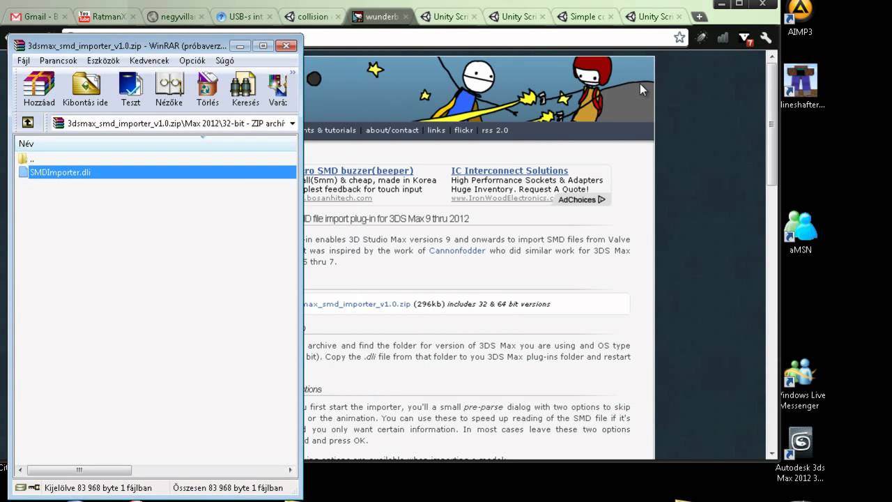
Task: Switch to the collision Unity tab
Action: [x=311, y=16]
